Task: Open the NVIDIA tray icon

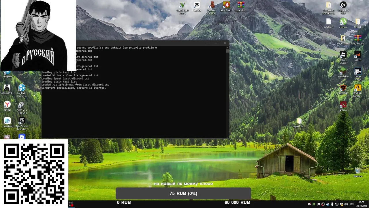Action: pos(314,204)
